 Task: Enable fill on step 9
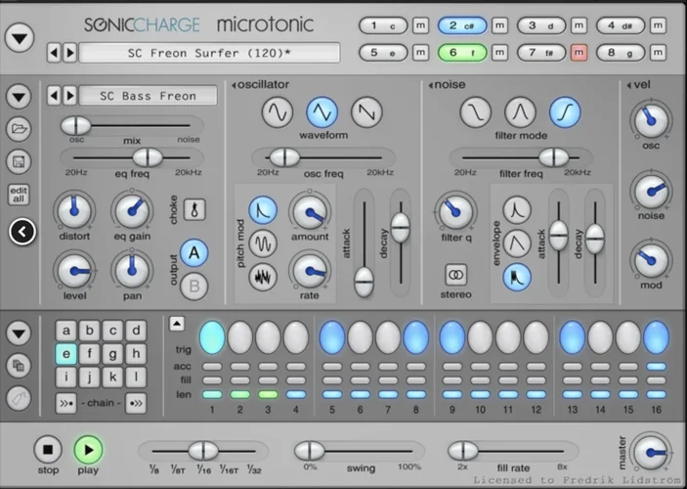(452, 380)
